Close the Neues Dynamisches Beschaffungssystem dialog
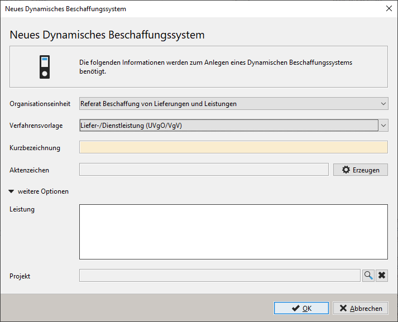The width and height of the screenshot is (398, 322). 389,8
